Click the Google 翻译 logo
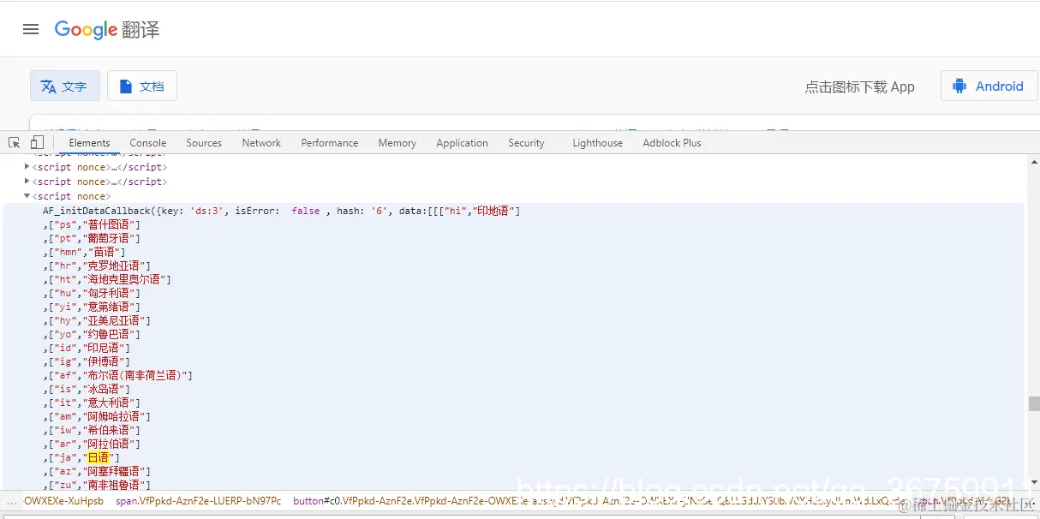The image size is (1040, 519). (x=107, y=30)
